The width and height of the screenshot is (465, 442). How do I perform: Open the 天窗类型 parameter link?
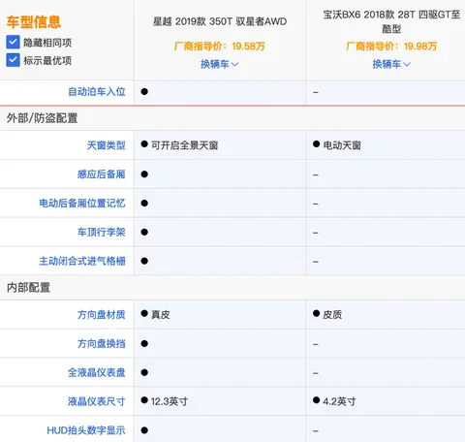click(x=106, y=145)
